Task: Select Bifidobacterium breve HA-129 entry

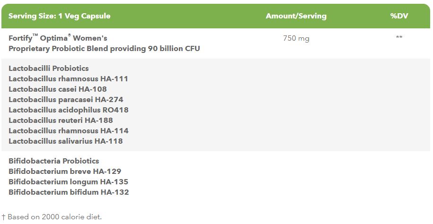Action: click(65, 172)
